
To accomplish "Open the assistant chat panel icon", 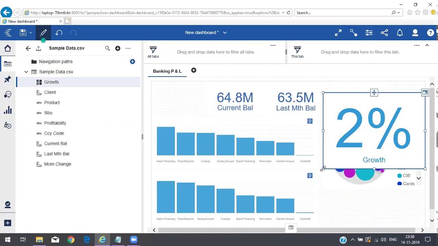I will 8,95.
